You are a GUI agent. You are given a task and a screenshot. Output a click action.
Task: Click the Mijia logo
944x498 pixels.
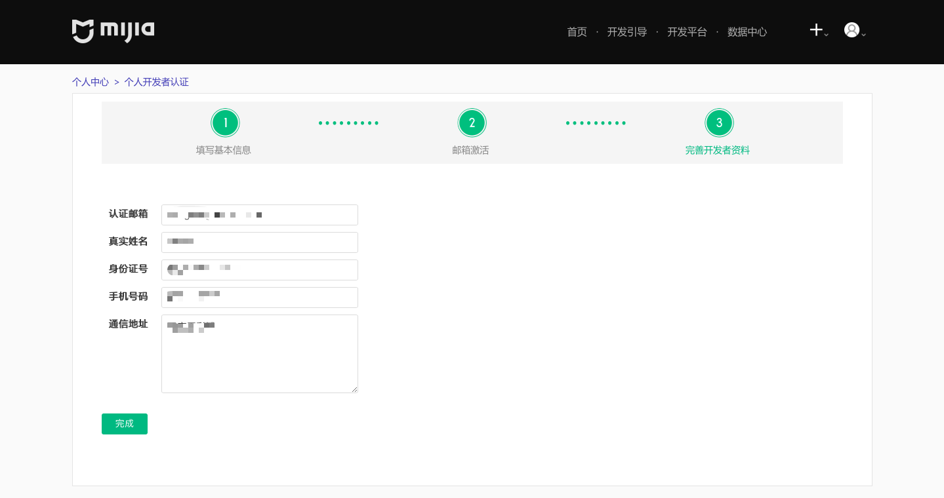113,31
